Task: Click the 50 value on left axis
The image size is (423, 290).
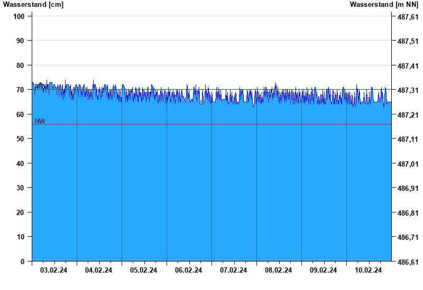Action: point(20,139)
